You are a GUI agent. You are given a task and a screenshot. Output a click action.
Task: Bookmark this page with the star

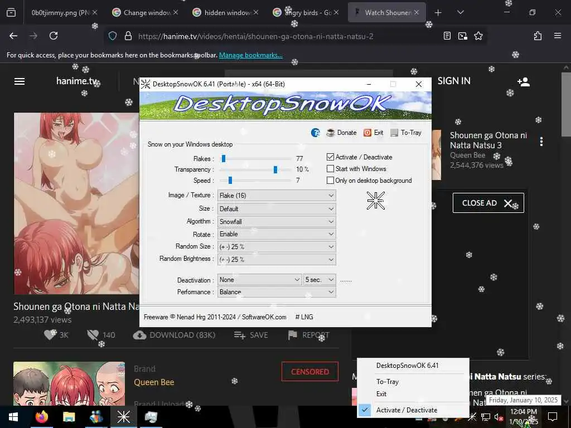(x=478, y=36)
